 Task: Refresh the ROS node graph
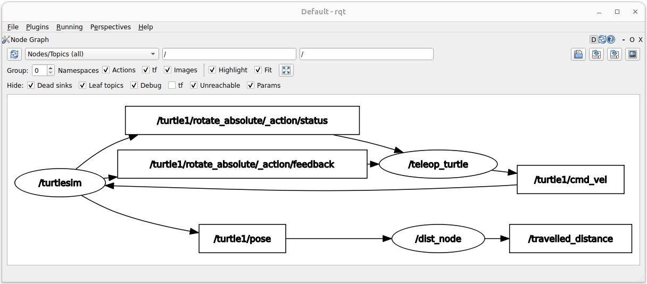(14, 54)
